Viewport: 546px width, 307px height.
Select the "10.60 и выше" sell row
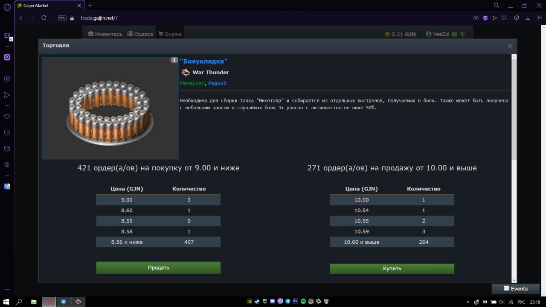tap(392, 242)
